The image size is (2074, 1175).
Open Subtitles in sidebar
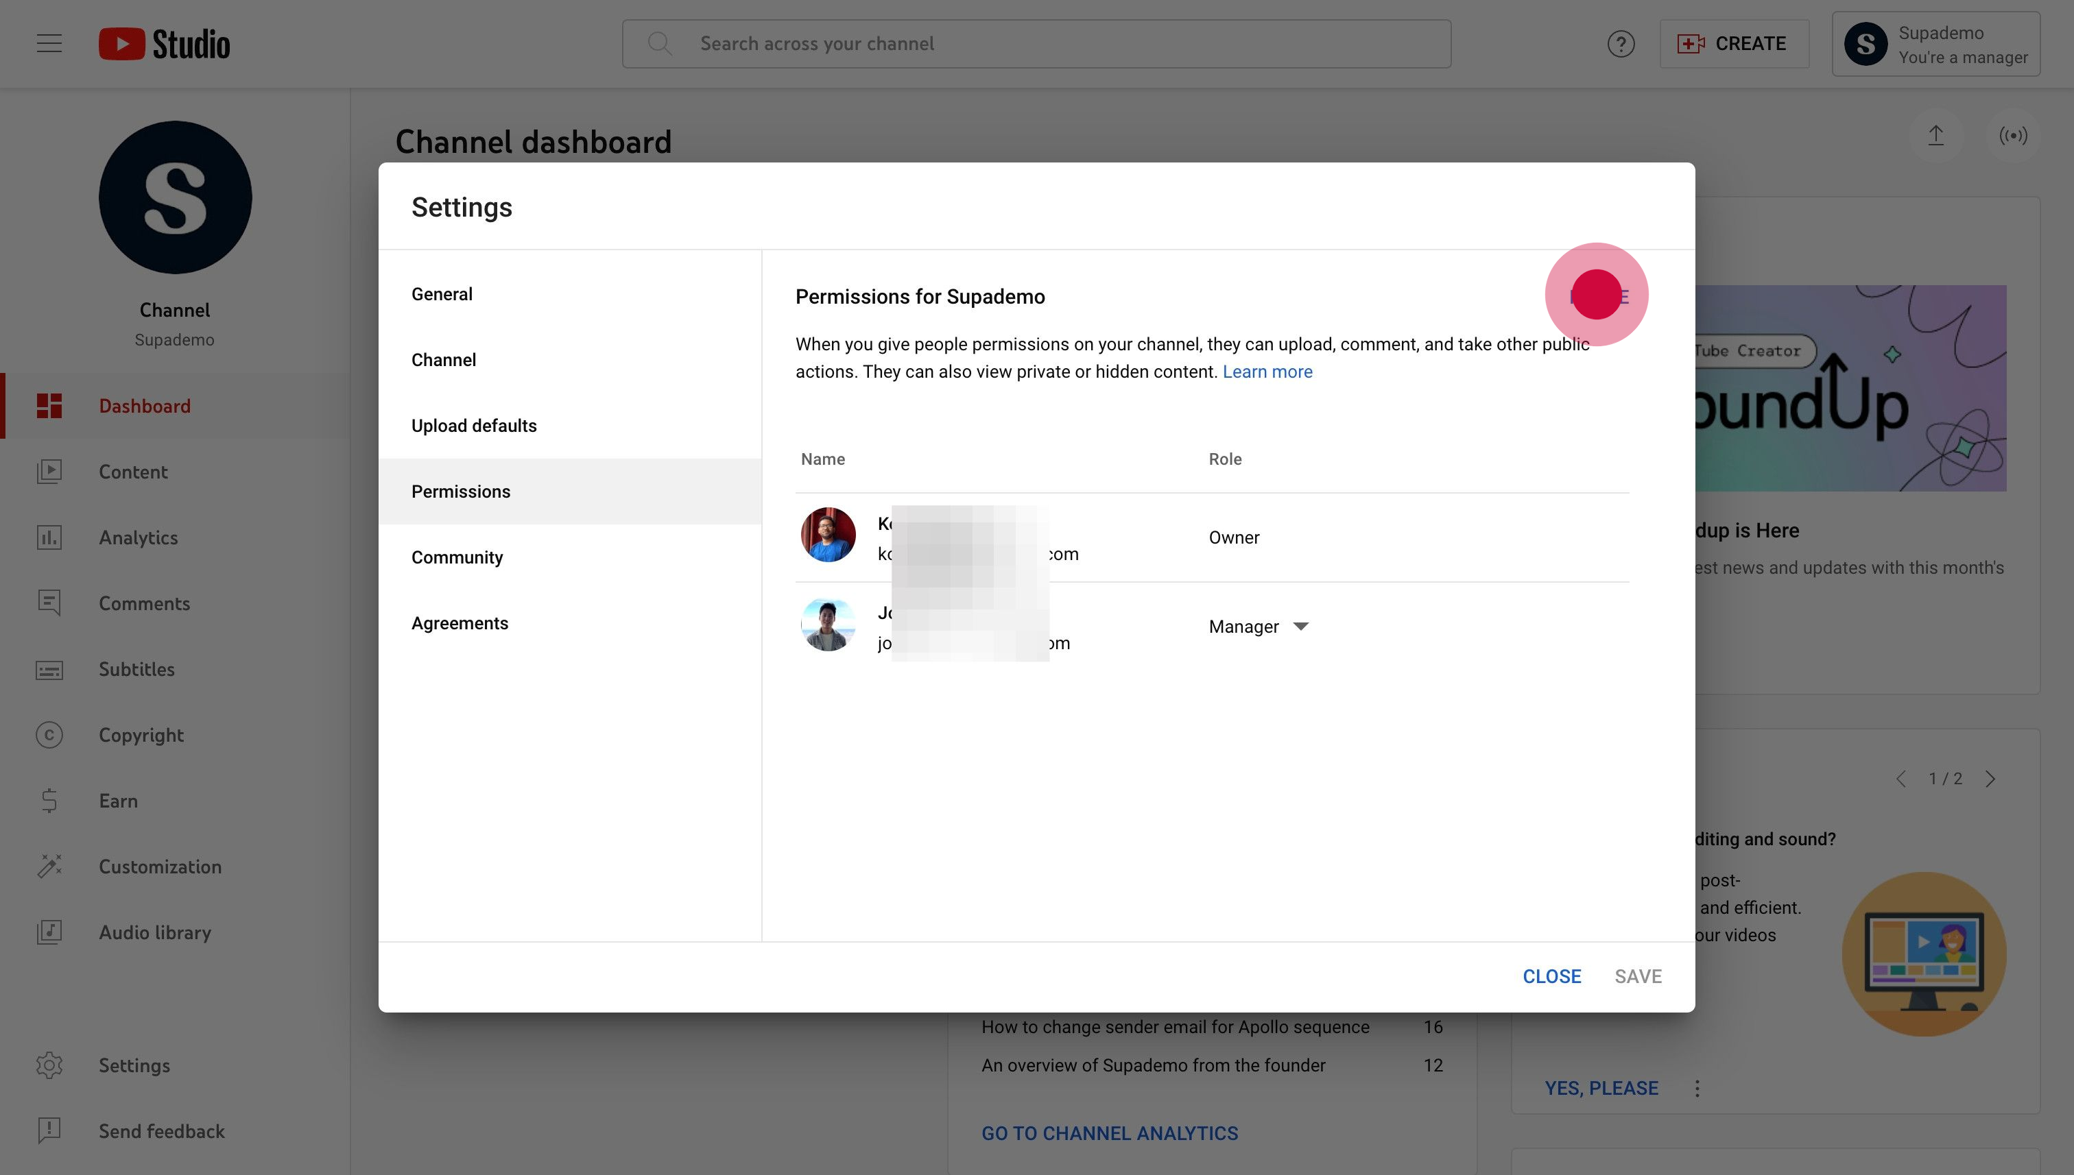tap(175, 669)
